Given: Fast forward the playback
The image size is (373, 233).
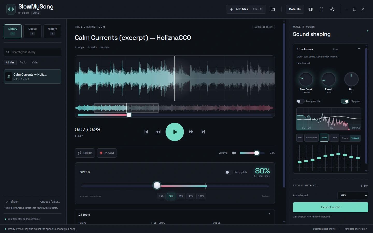Looking at the screenshot, I should pyautogui.click(x=191, y=132).
